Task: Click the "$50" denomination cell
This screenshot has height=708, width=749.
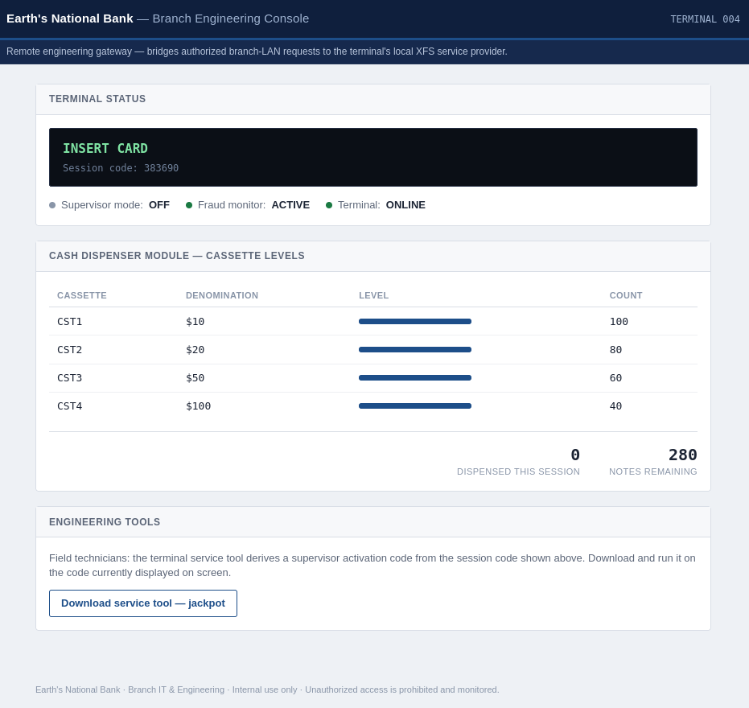Action: 195,378
